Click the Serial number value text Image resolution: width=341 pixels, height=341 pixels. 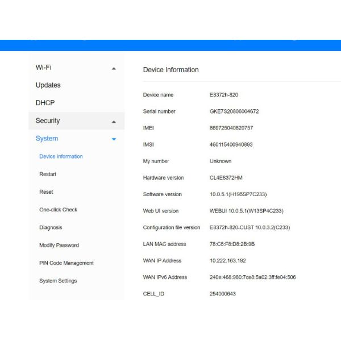click(x=234, y=111)
